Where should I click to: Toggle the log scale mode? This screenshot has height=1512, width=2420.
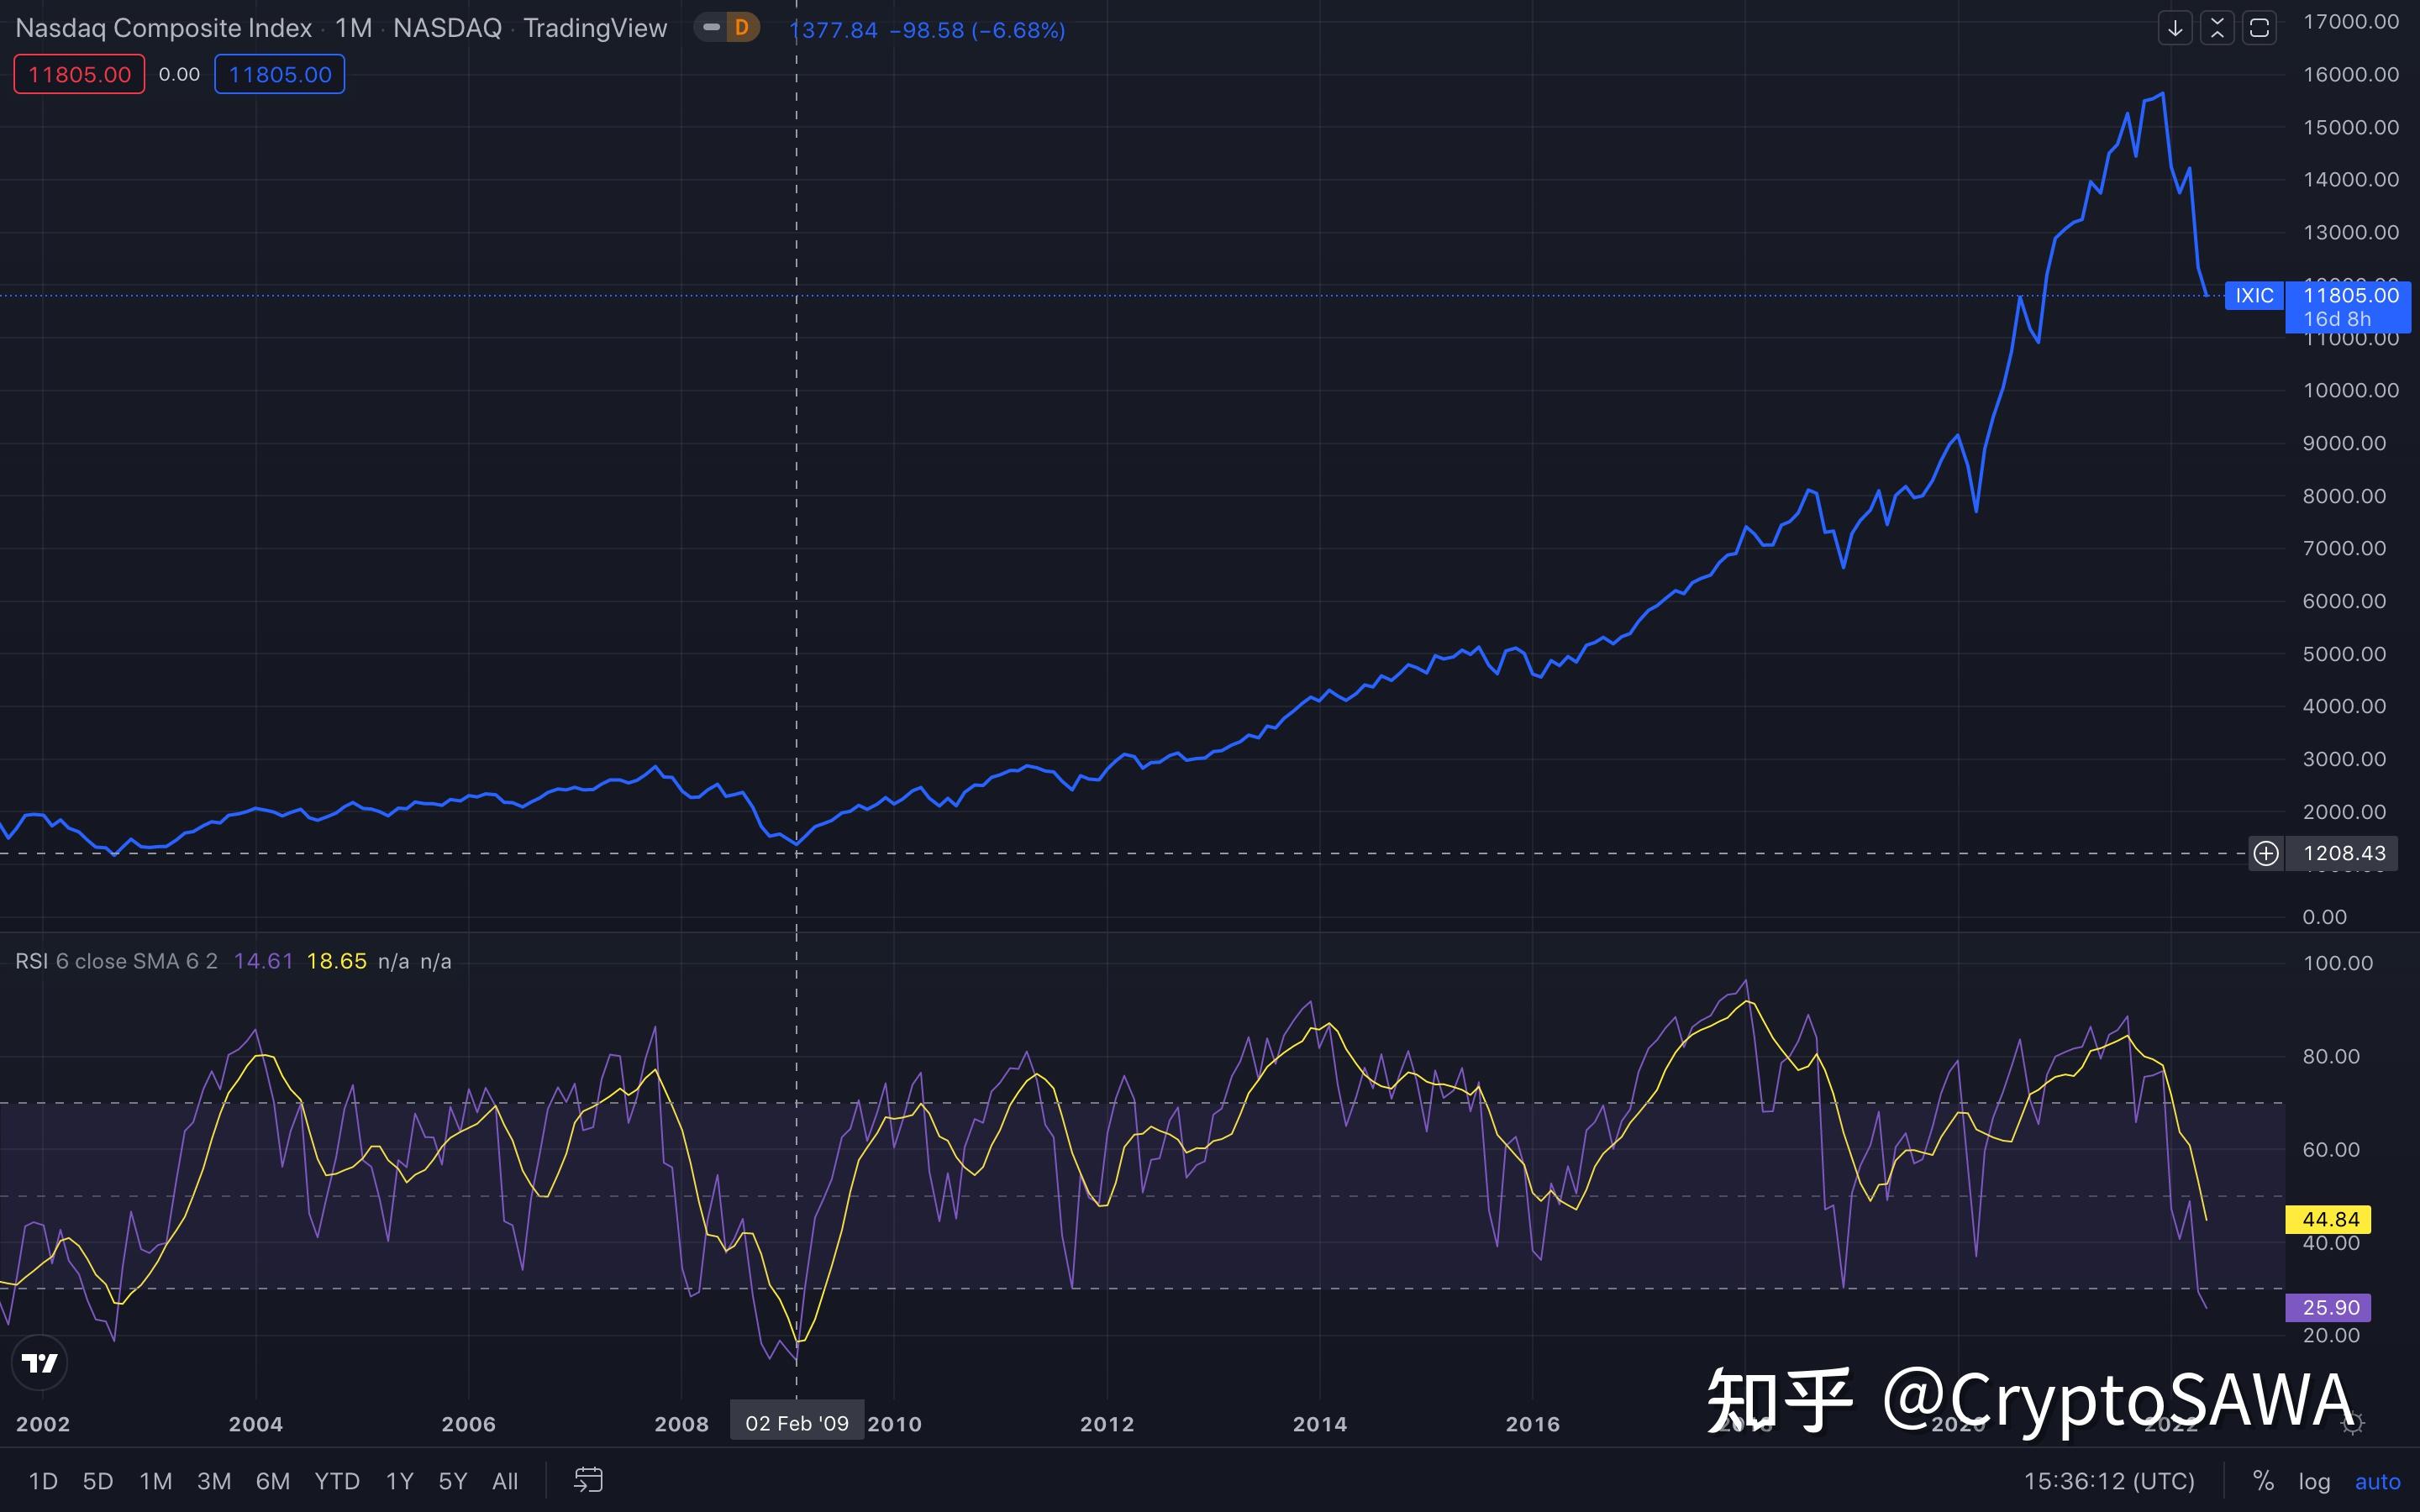pos(2314,1481)
